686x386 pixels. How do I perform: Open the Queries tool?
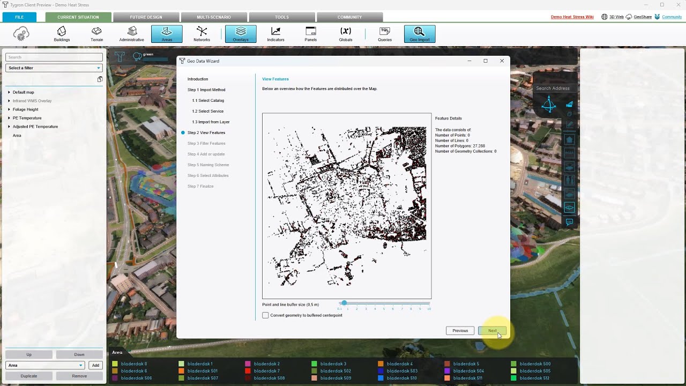pyautogui.click(x=385, y=34)
